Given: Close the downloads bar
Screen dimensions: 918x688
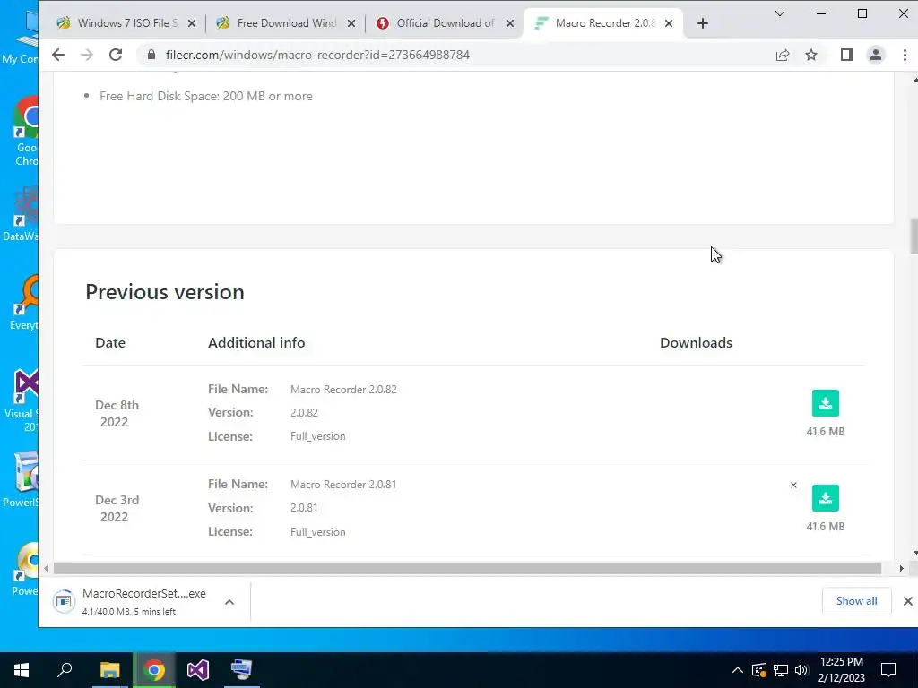Looking at the screenshot, I should pyautogui.click(x=907, y=601).
